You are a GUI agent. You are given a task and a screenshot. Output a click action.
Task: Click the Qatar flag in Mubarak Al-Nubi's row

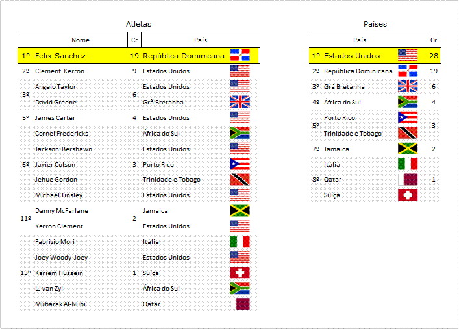click(240, 304)
